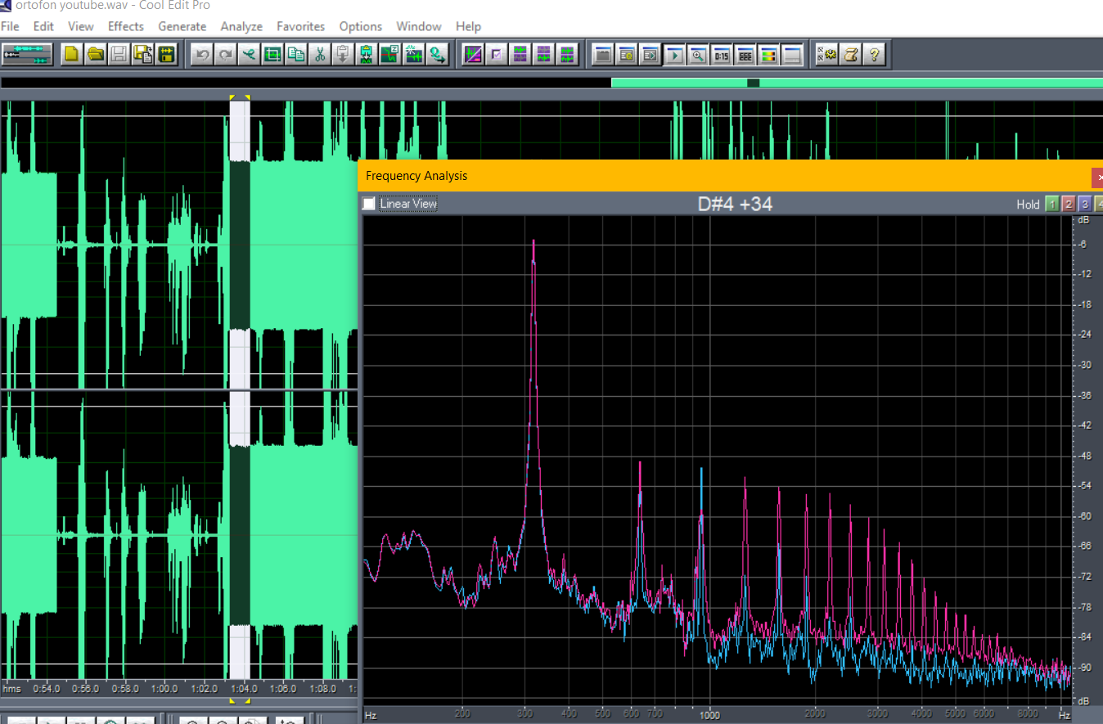Screen dimensions: 1103x724
Task: Cut selection with the scissors icon
Action: click(320, 55)
